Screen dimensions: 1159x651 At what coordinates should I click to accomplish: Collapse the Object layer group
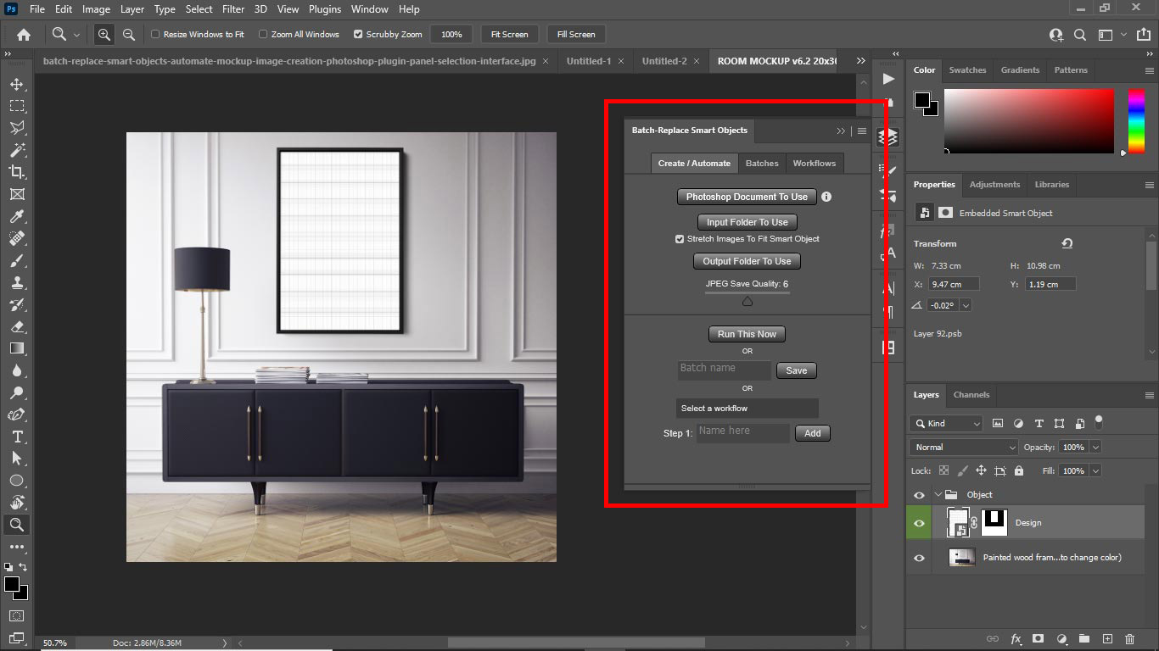[939, 494]
